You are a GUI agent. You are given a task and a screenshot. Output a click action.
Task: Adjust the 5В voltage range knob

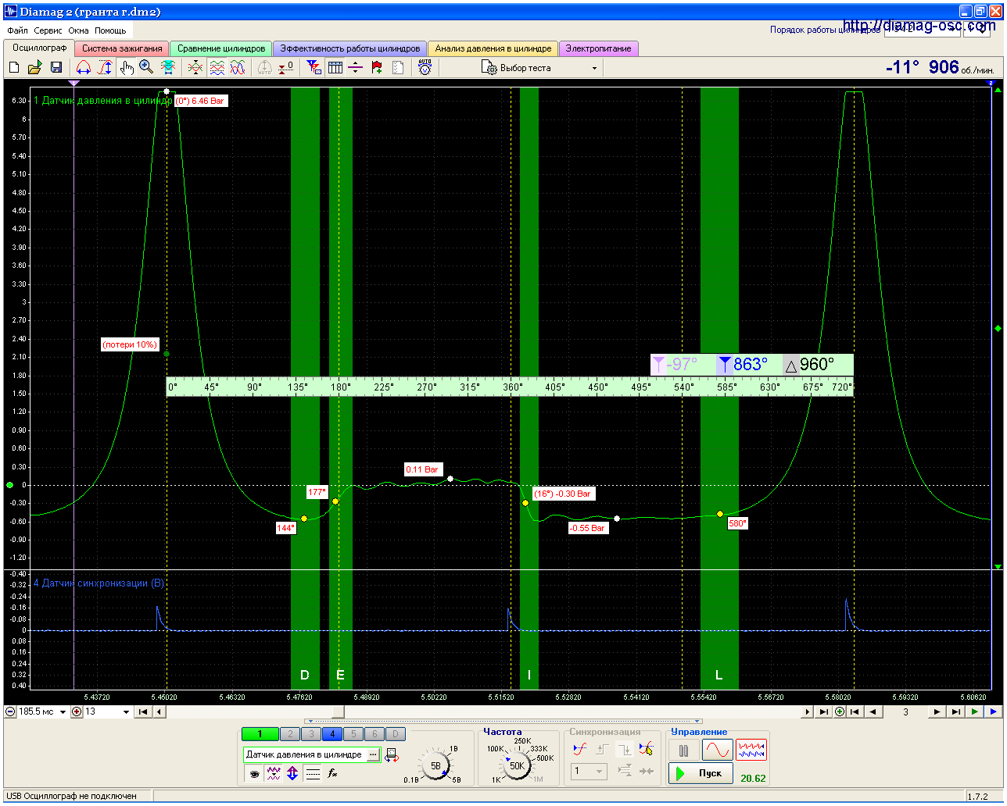(x=435, y=765)
